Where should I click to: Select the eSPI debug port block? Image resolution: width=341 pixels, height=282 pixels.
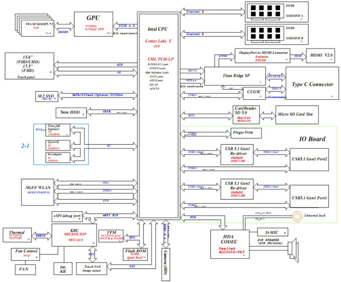click(x=67, y=217)
